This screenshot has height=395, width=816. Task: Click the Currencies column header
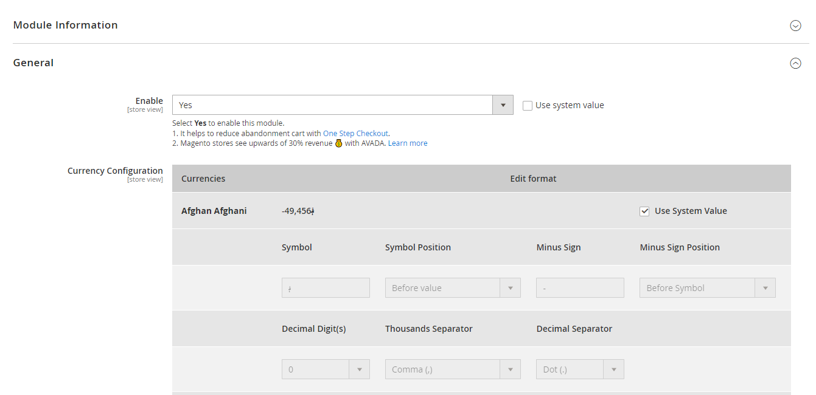[203, 179]
